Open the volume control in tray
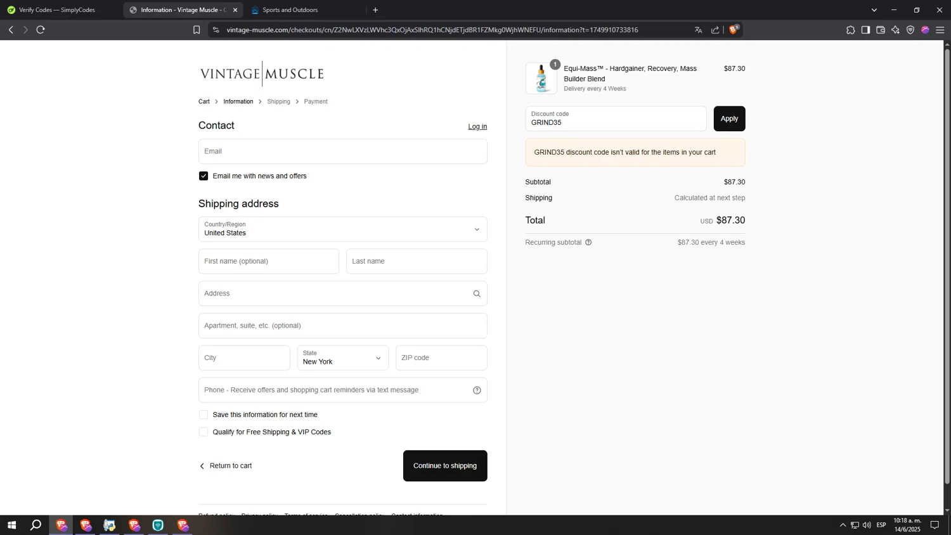 pos(867,525)
